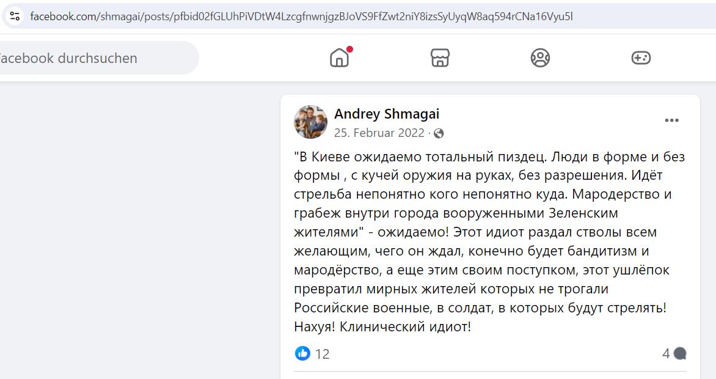Click Andrey Shmagai's profile picture
This screenshot has height=379, width=716.
[x=310, y=122]
